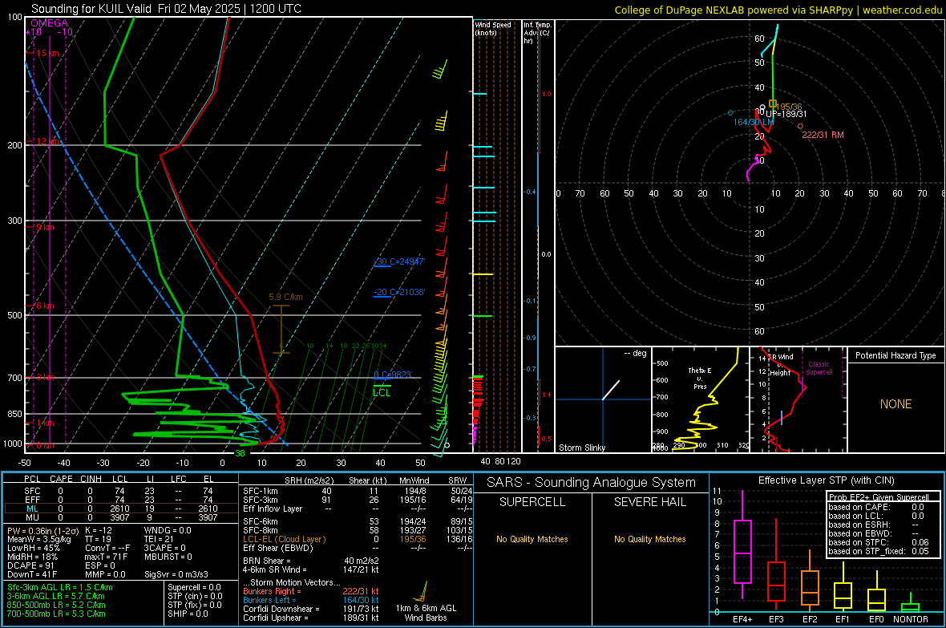Click the orange 195/36 square on hodograph
Image resolution: width=946 pixels, height=628 pixels.
click(x=773, y=103)
